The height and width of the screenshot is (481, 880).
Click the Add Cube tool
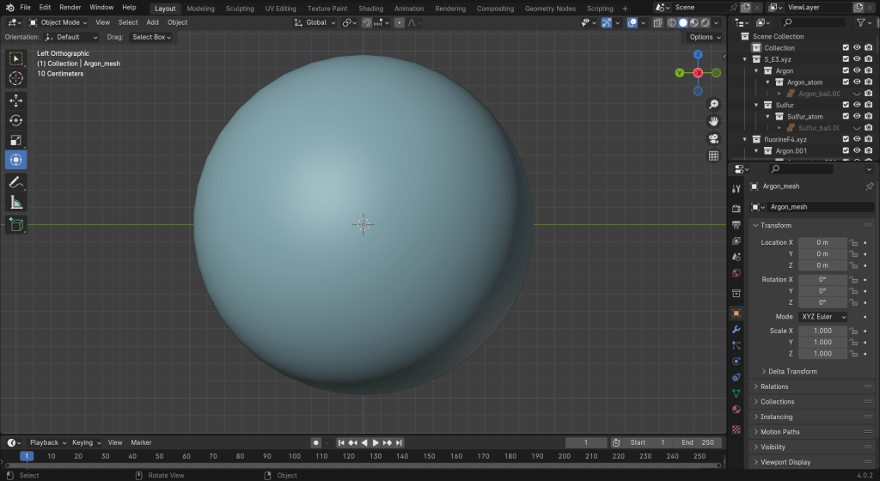tap(16, 224)
